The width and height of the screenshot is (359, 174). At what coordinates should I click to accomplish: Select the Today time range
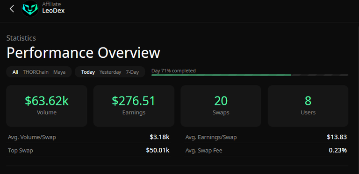click(88, 72)
